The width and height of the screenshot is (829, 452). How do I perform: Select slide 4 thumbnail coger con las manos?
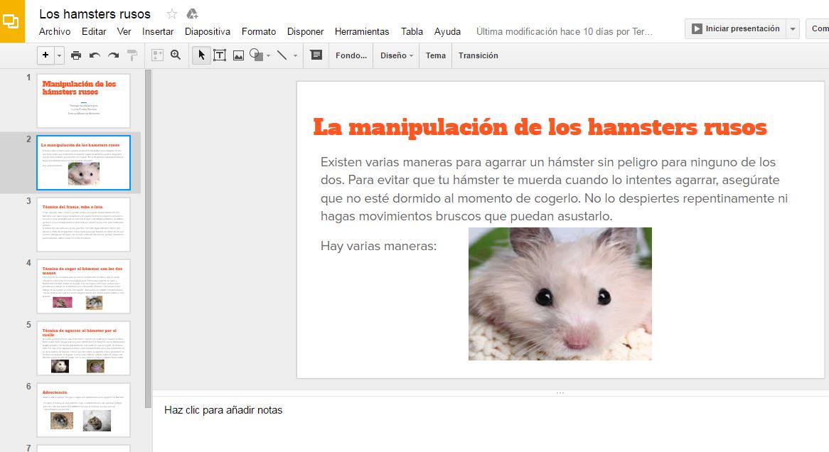[x=83, y=286]
